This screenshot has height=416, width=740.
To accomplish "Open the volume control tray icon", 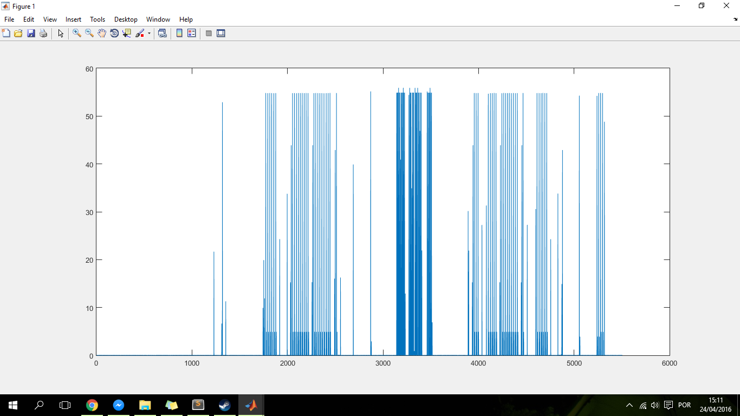I will [655, 405].
